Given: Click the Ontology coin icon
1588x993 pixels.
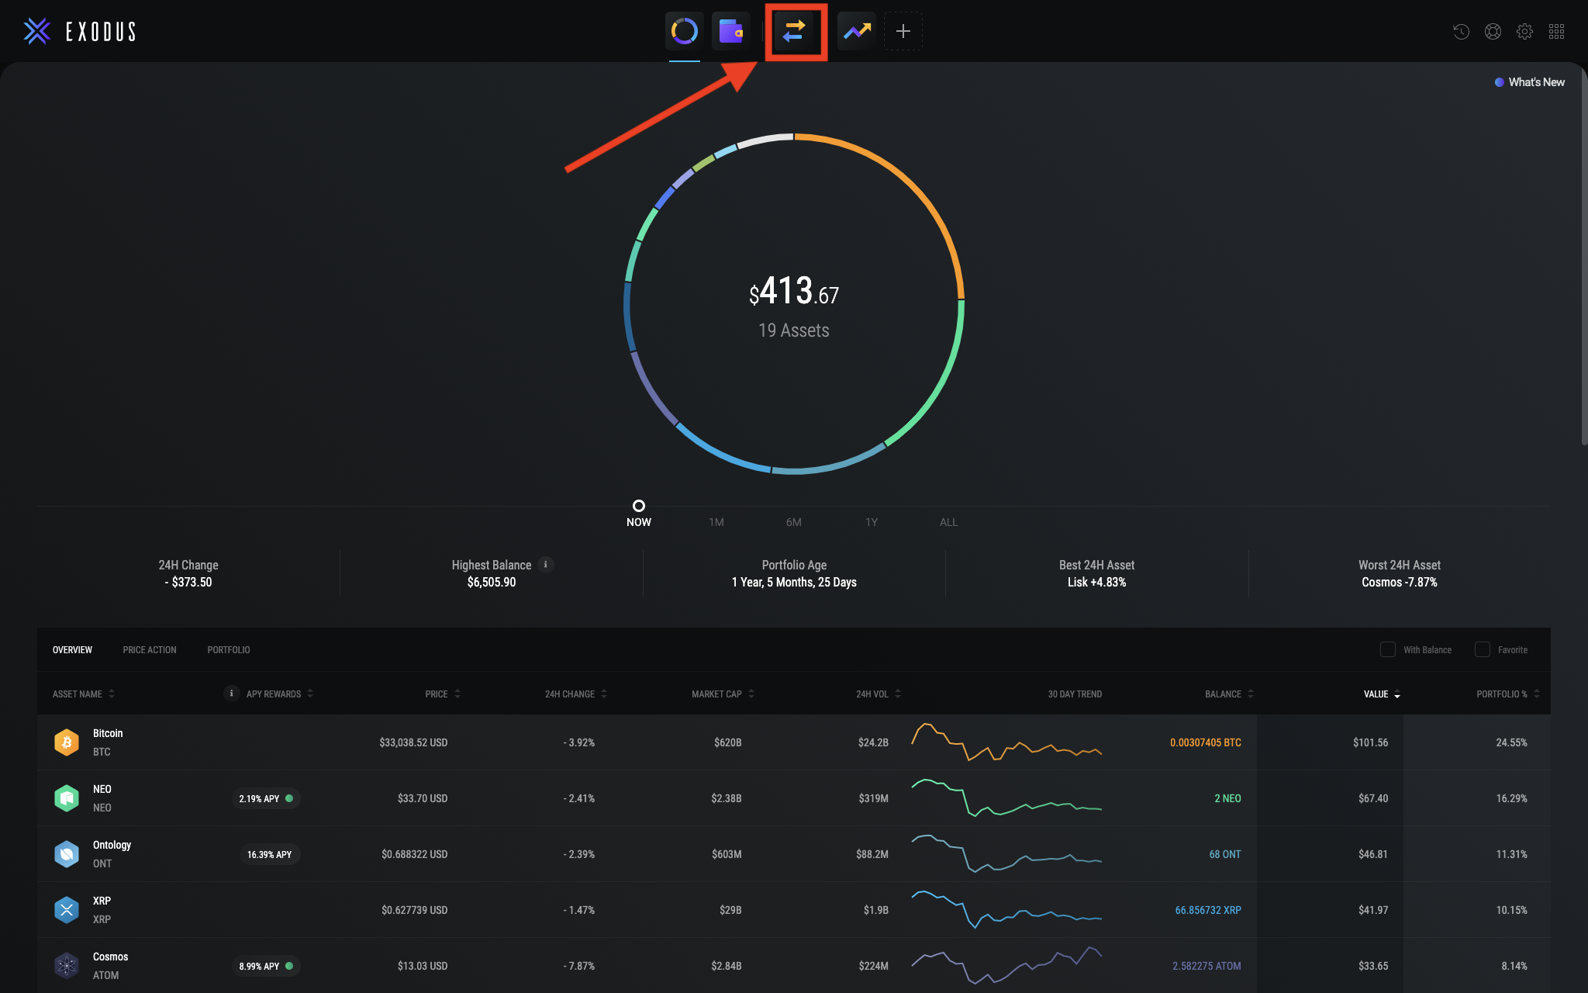Looking at the screenshot, I should tap(67, 854).
